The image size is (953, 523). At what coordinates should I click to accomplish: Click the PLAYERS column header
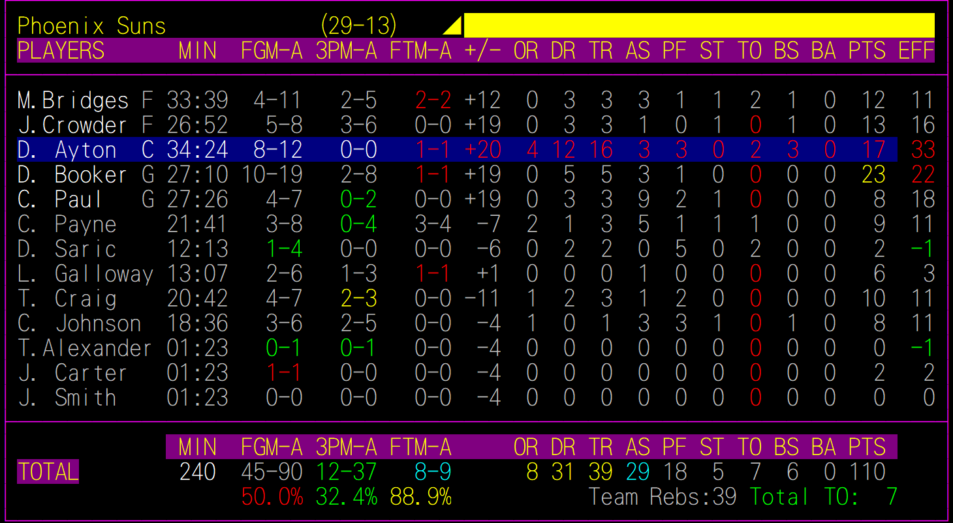tap(61, 51)
